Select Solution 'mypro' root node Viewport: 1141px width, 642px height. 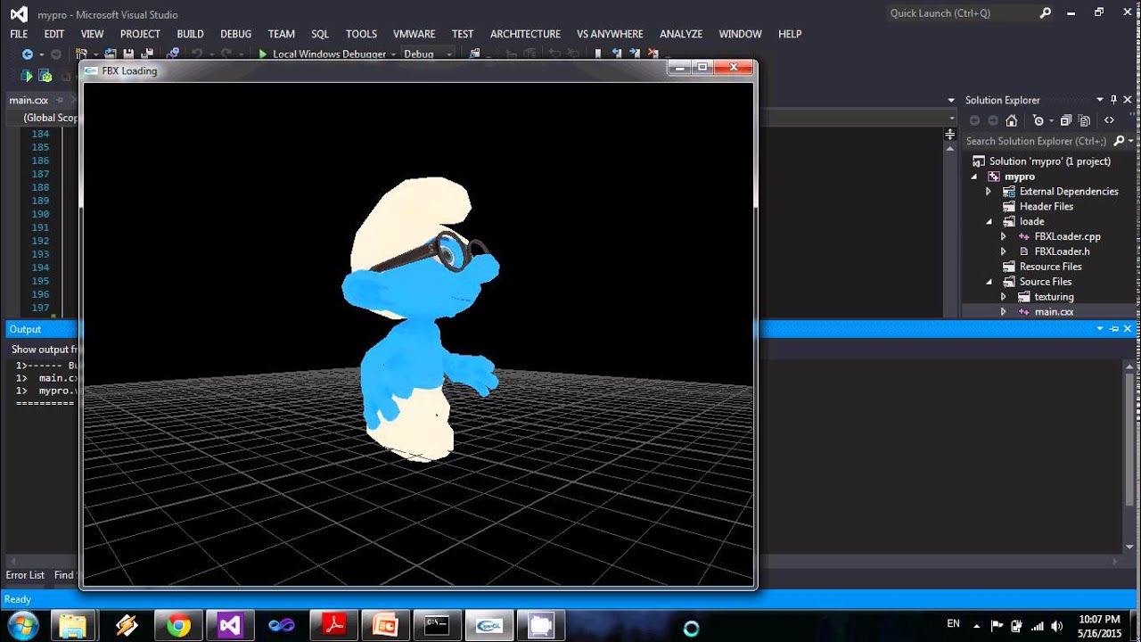[x=1050, y=161]
